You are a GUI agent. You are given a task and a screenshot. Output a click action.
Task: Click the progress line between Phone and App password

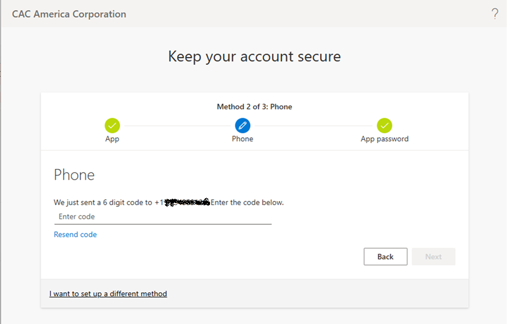[x=314, y=126]
